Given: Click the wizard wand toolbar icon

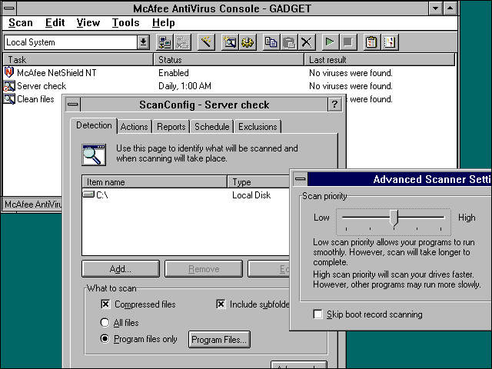Looking at the screenshot, I should [206, 42].
